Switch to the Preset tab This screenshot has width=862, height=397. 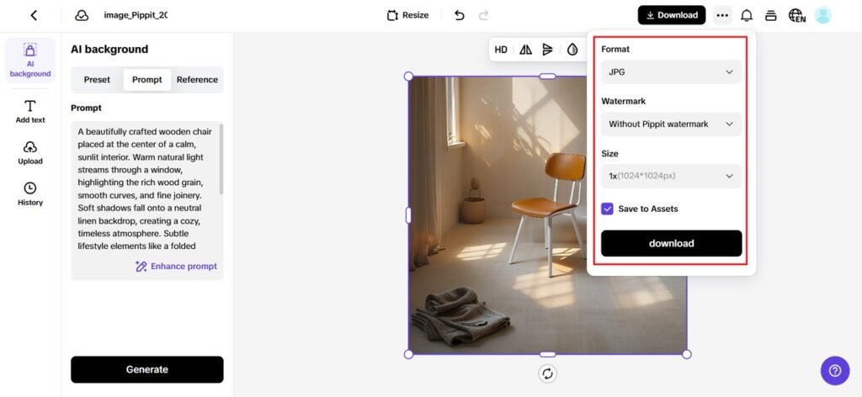(x=97, y=80)
